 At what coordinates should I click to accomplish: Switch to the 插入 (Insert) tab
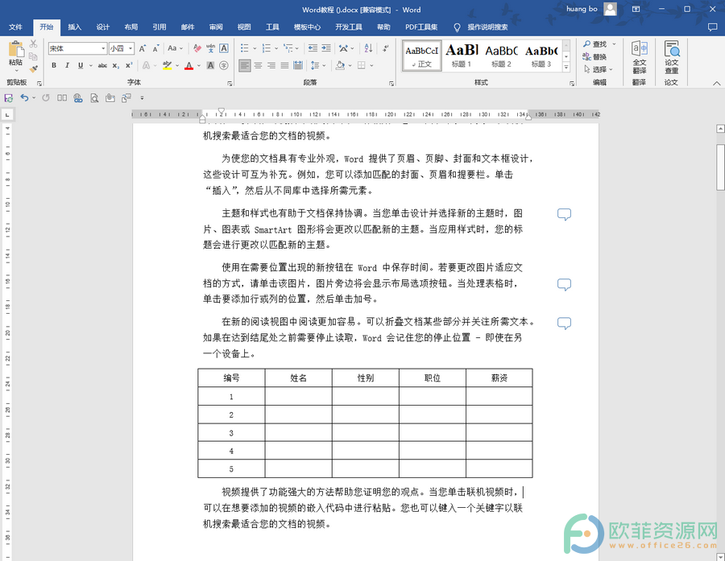click(x=74, y=27)
